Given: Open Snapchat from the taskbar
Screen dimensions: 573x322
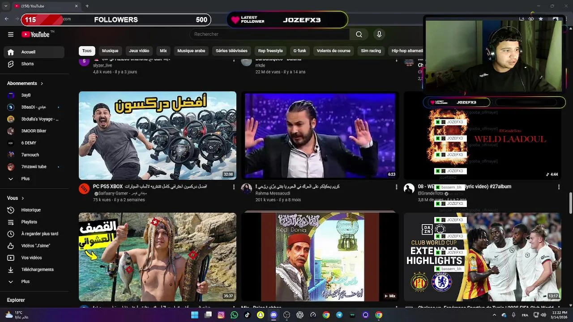Looking at the screenshot, I should [261, 315].
